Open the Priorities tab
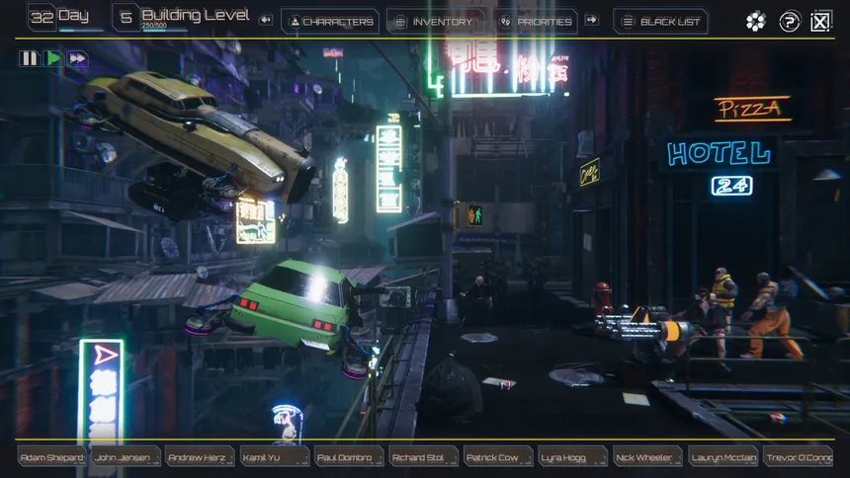This screenshot has width=850, height=478. [x=536, y=22]
